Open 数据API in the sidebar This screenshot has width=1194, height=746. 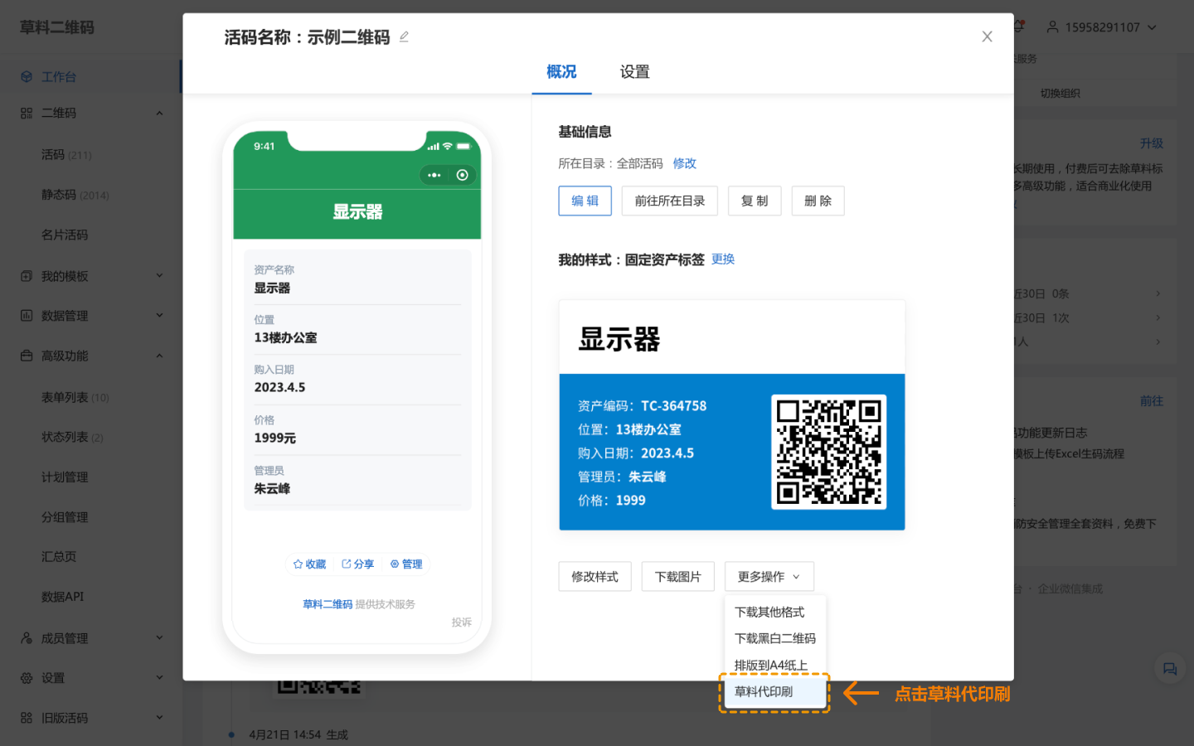(x=63, y=597)
